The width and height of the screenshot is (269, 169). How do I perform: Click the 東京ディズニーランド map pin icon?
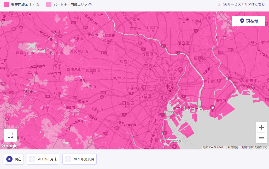212,108
